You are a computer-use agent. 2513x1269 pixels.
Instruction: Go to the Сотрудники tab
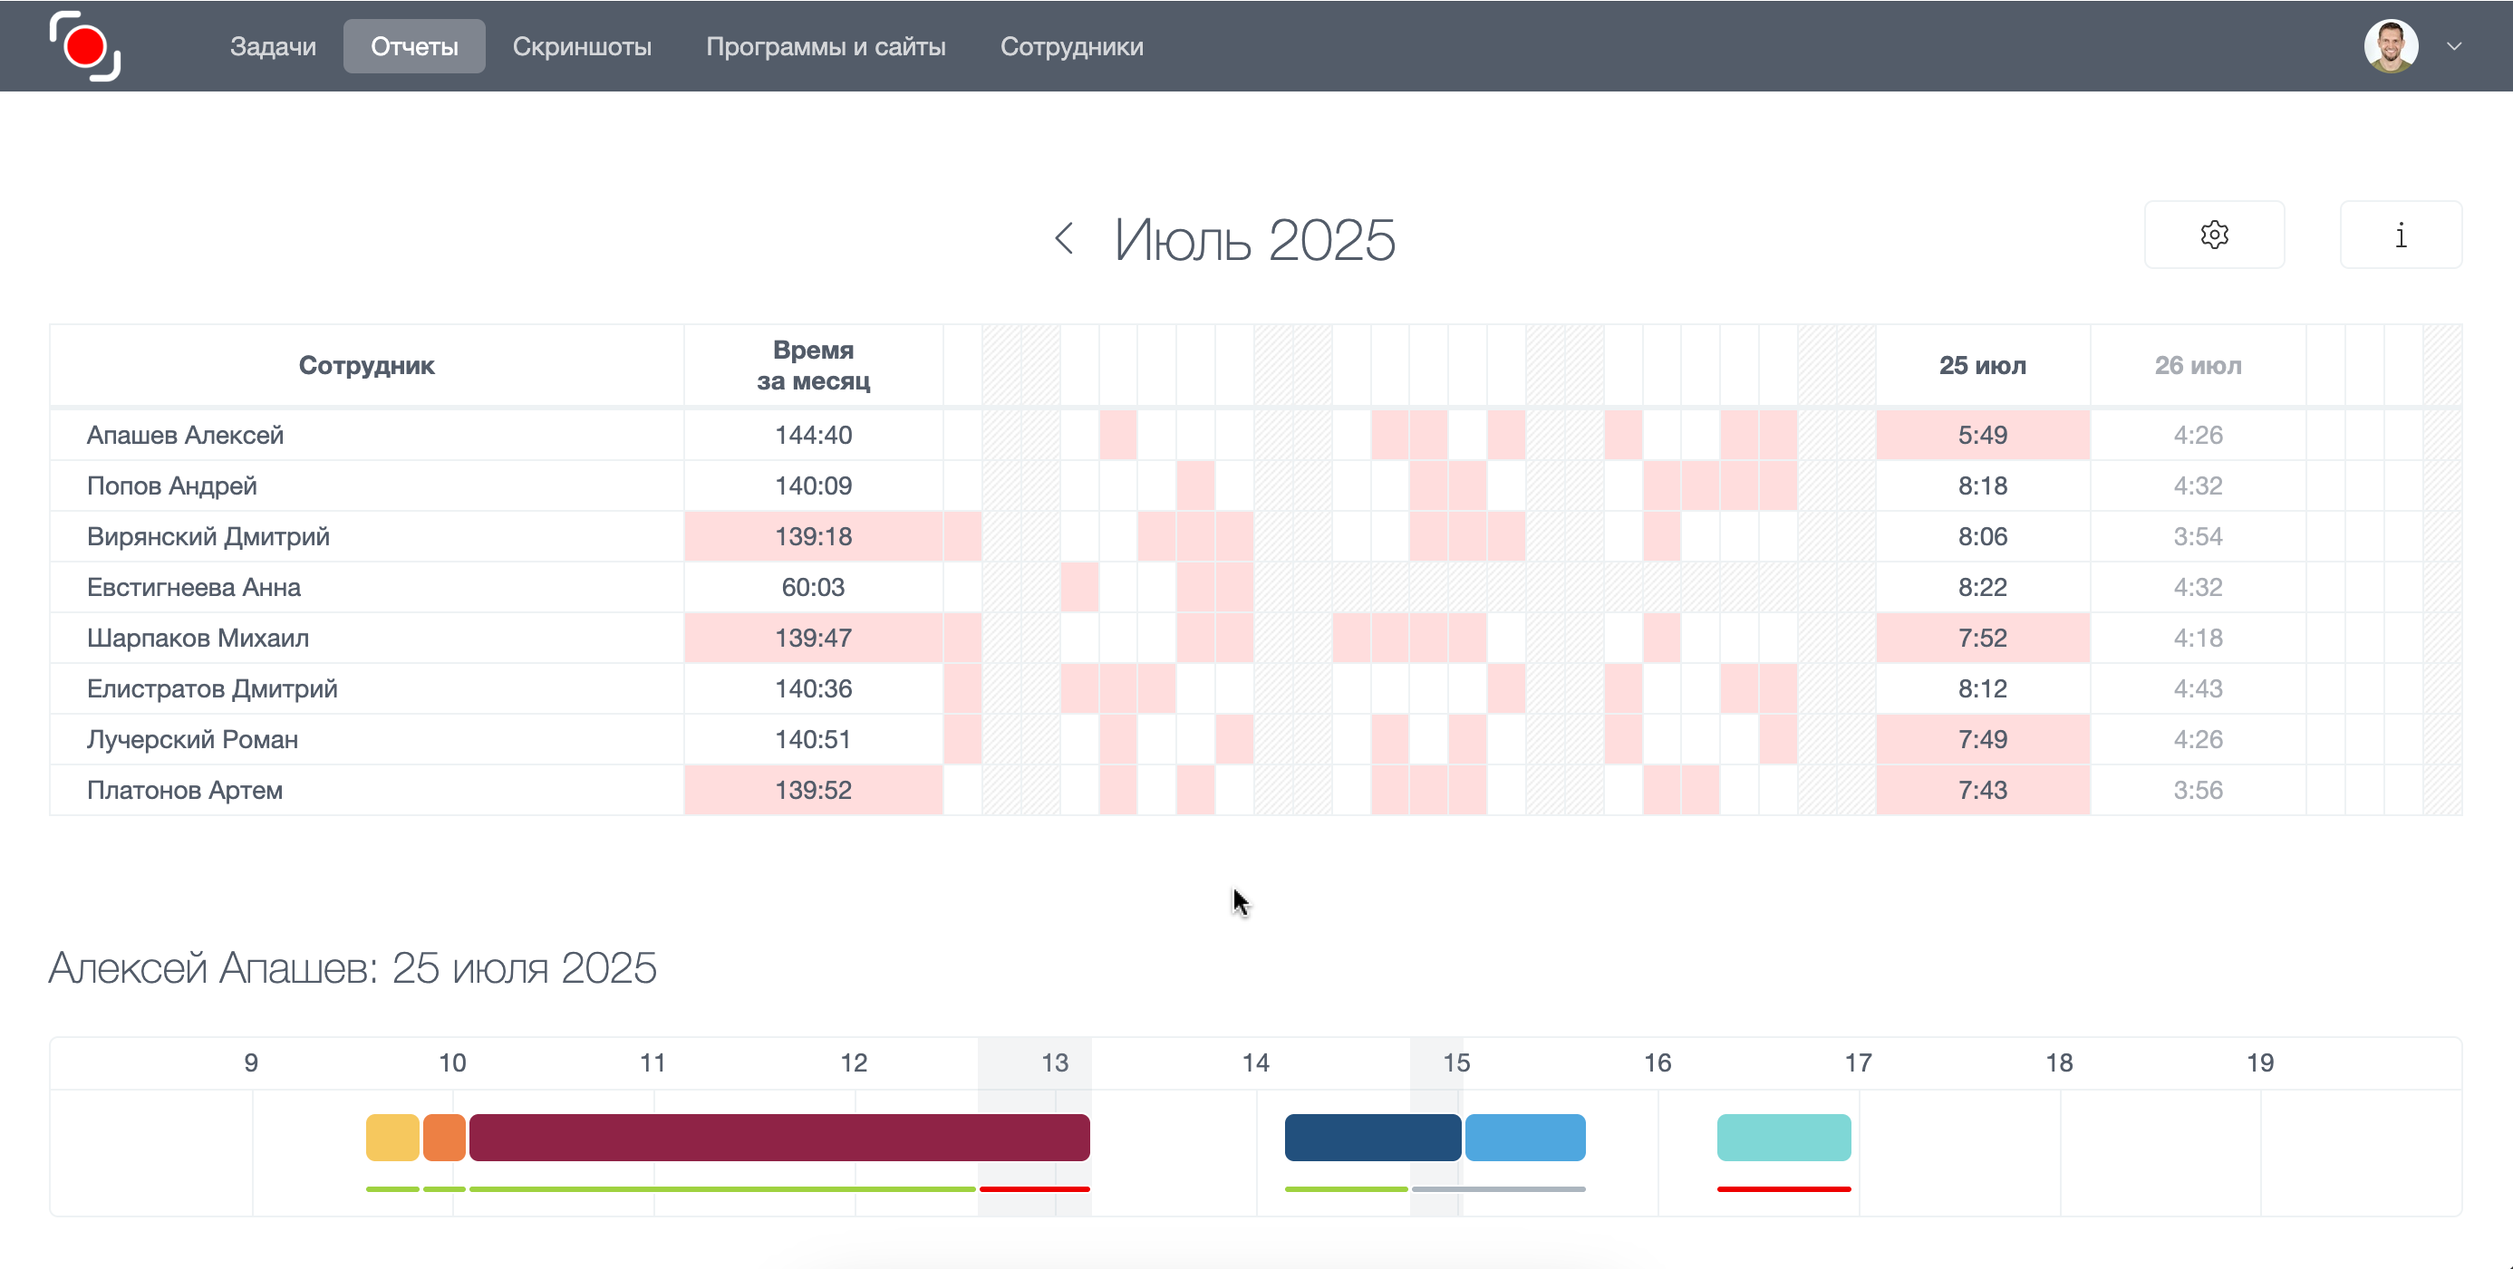point(1071,46)
